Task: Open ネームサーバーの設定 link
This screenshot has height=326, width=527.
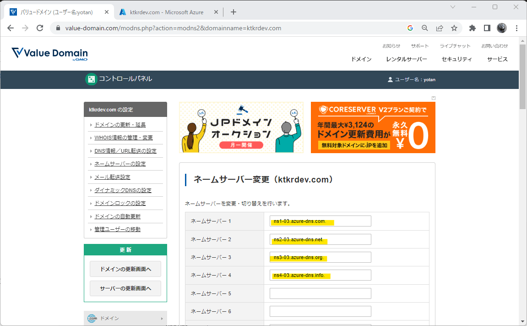Action: click(x=120, y=164)
